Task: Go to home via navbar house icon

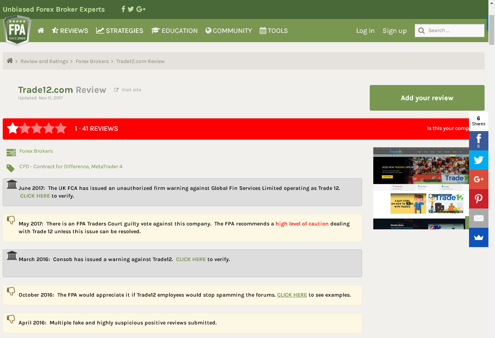Action: 41,30
